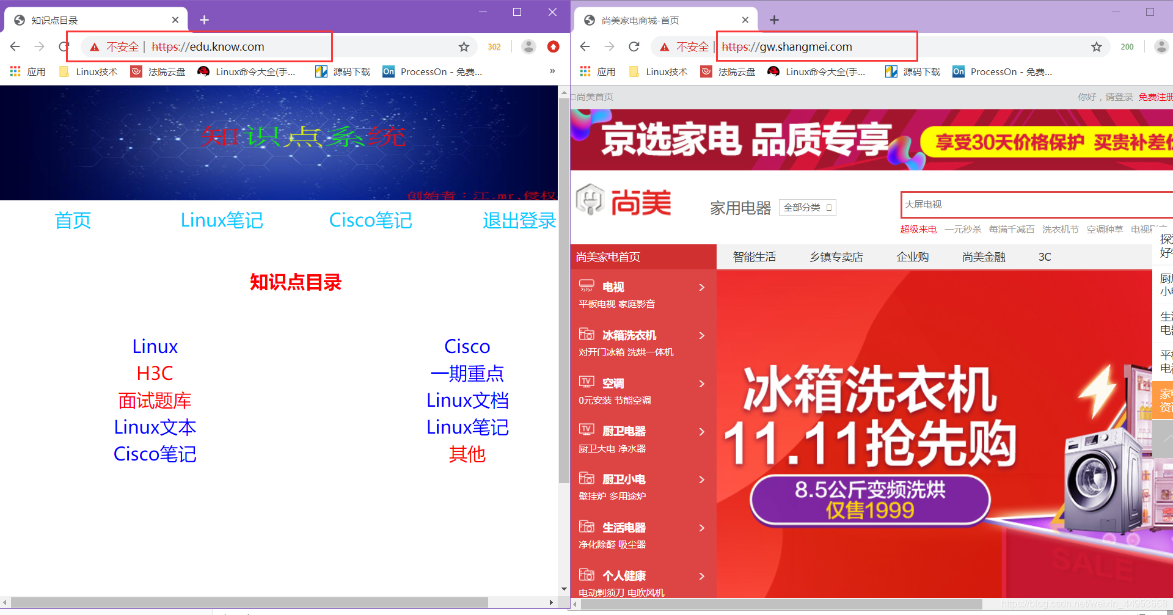Click the 厨卫小电 category icon
Screen dimensions: 1173x615
pyautogui.click(x=586, y=478)
